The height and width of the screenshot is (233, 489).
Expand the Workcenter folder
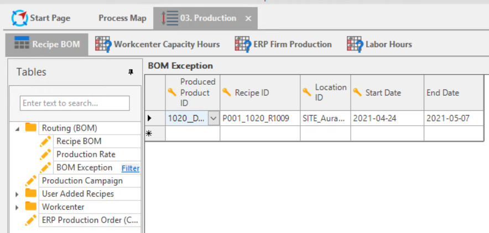click(x=17, y=208)
